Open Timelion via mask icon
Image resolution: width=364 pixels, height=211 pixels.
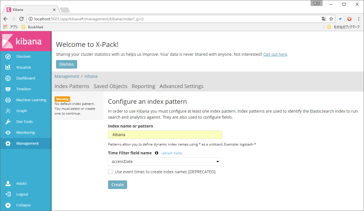pyautogui.click(x=8, y=89)
